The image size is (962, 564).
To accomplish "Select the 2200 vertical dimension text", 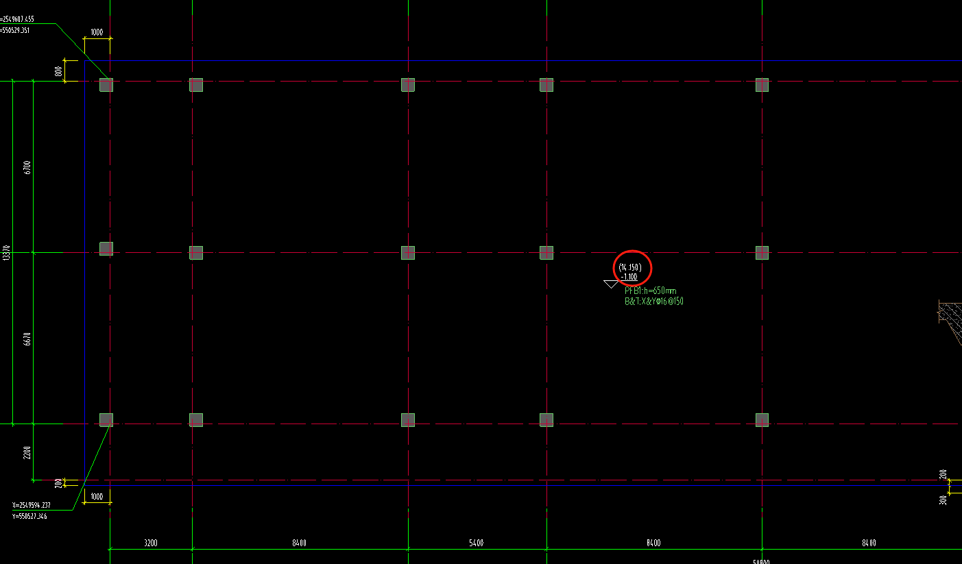I will [27, 452].
